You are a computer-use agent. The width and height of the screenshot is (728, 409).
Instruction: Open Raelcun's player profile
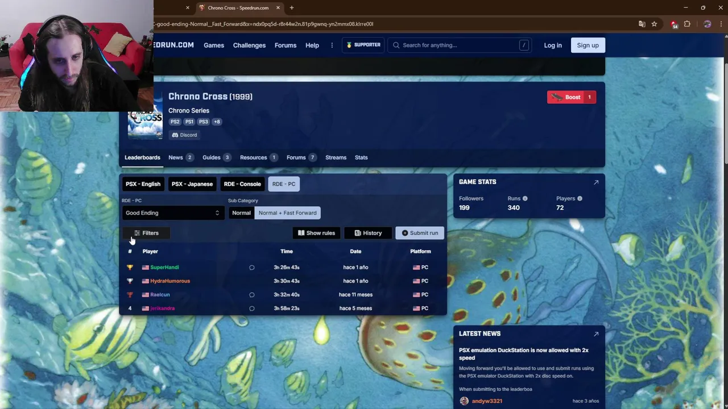click(160, 294)
